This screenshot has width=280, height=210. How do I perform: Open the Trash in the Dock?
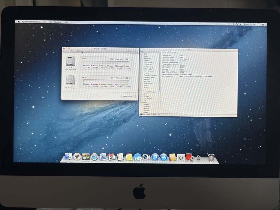point(211,158)
